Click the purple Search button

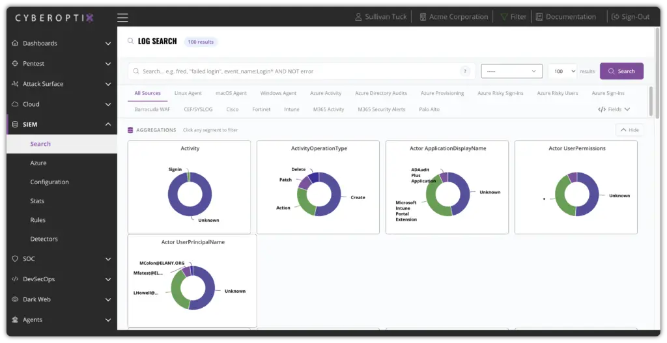tap(621, 71)
